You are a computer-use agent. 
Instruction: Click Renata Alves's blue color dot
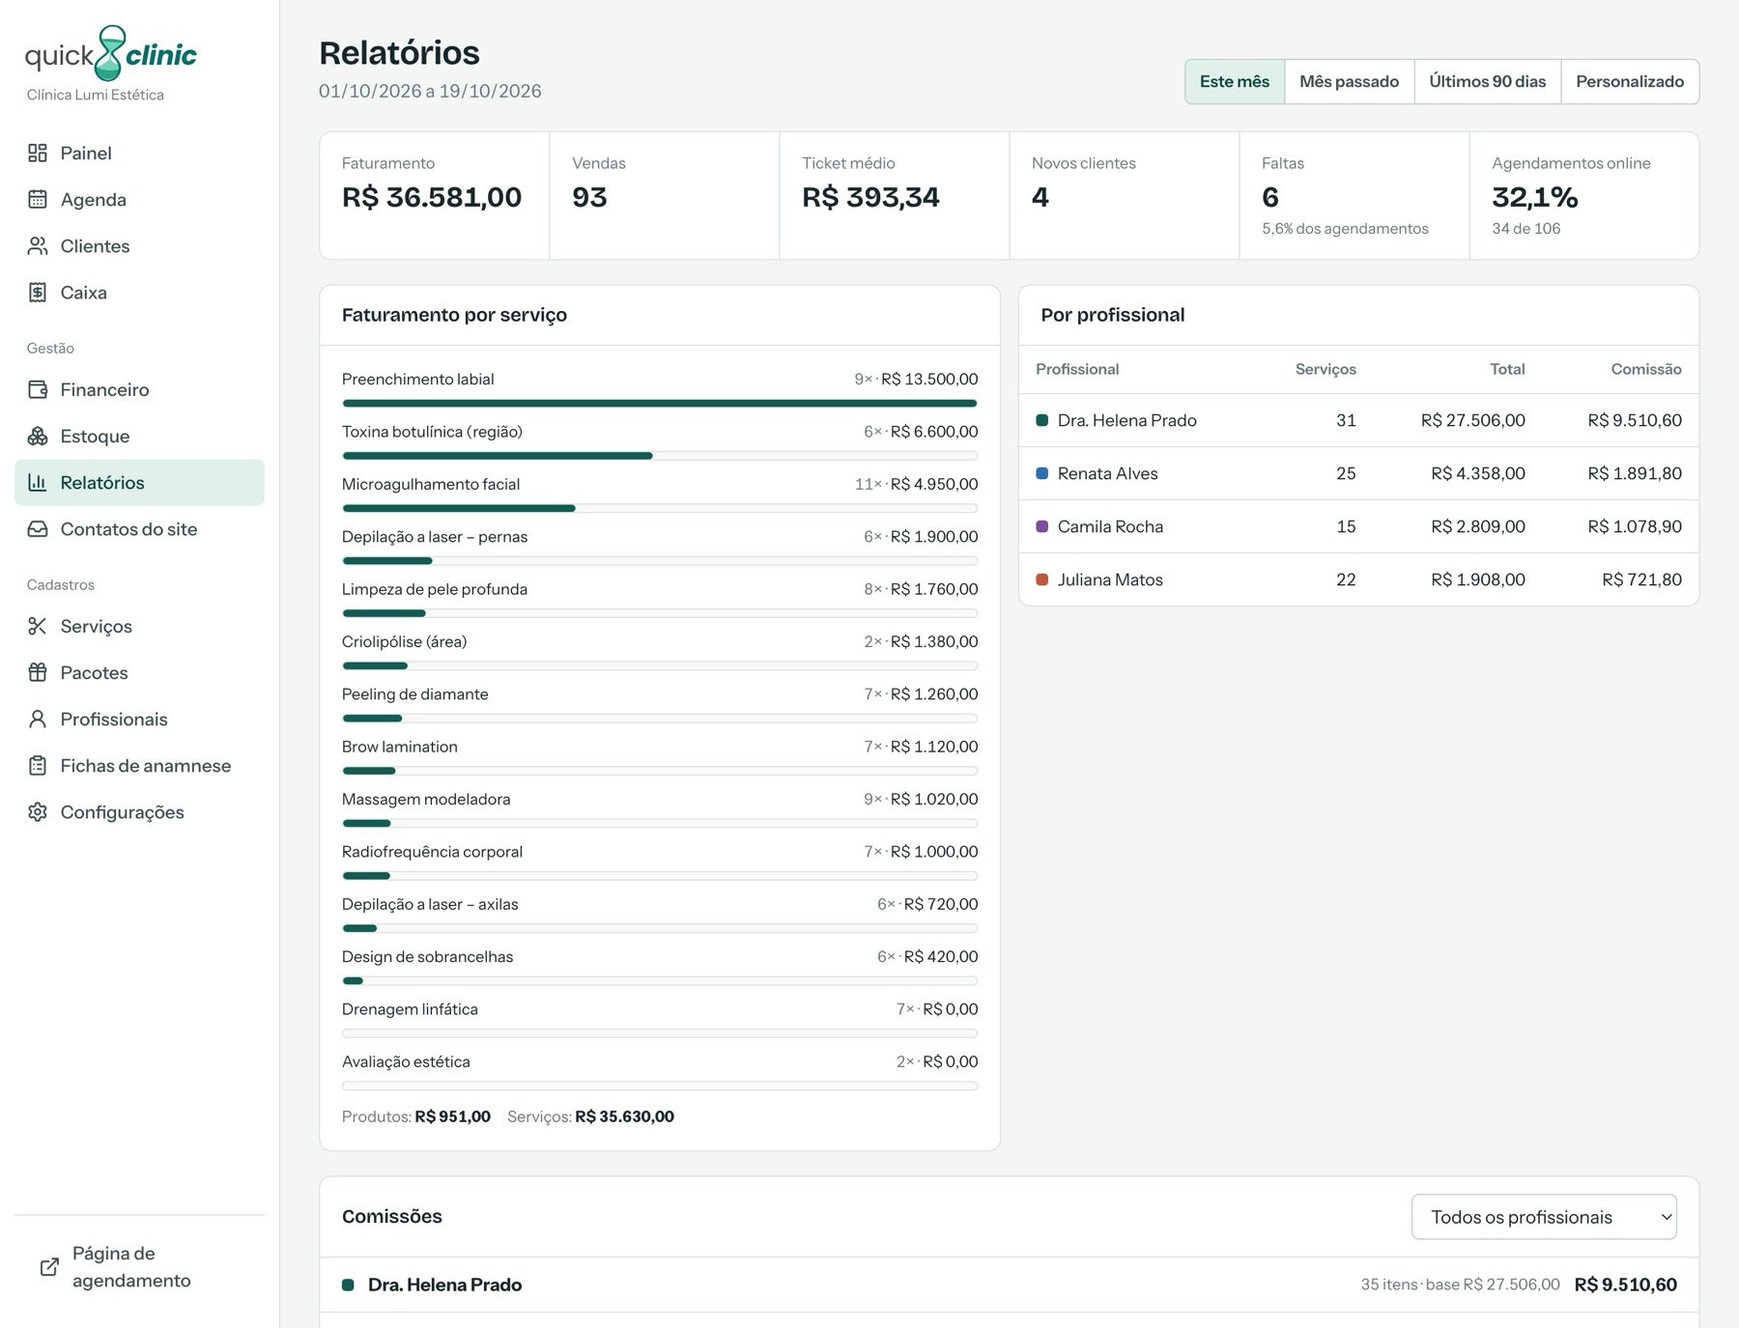[1041, 473]
